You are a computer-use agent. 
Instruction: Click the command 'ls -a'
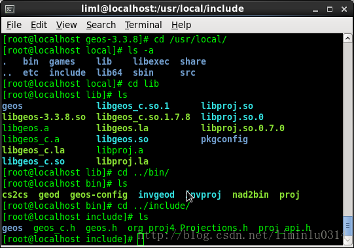coord(141,50)
